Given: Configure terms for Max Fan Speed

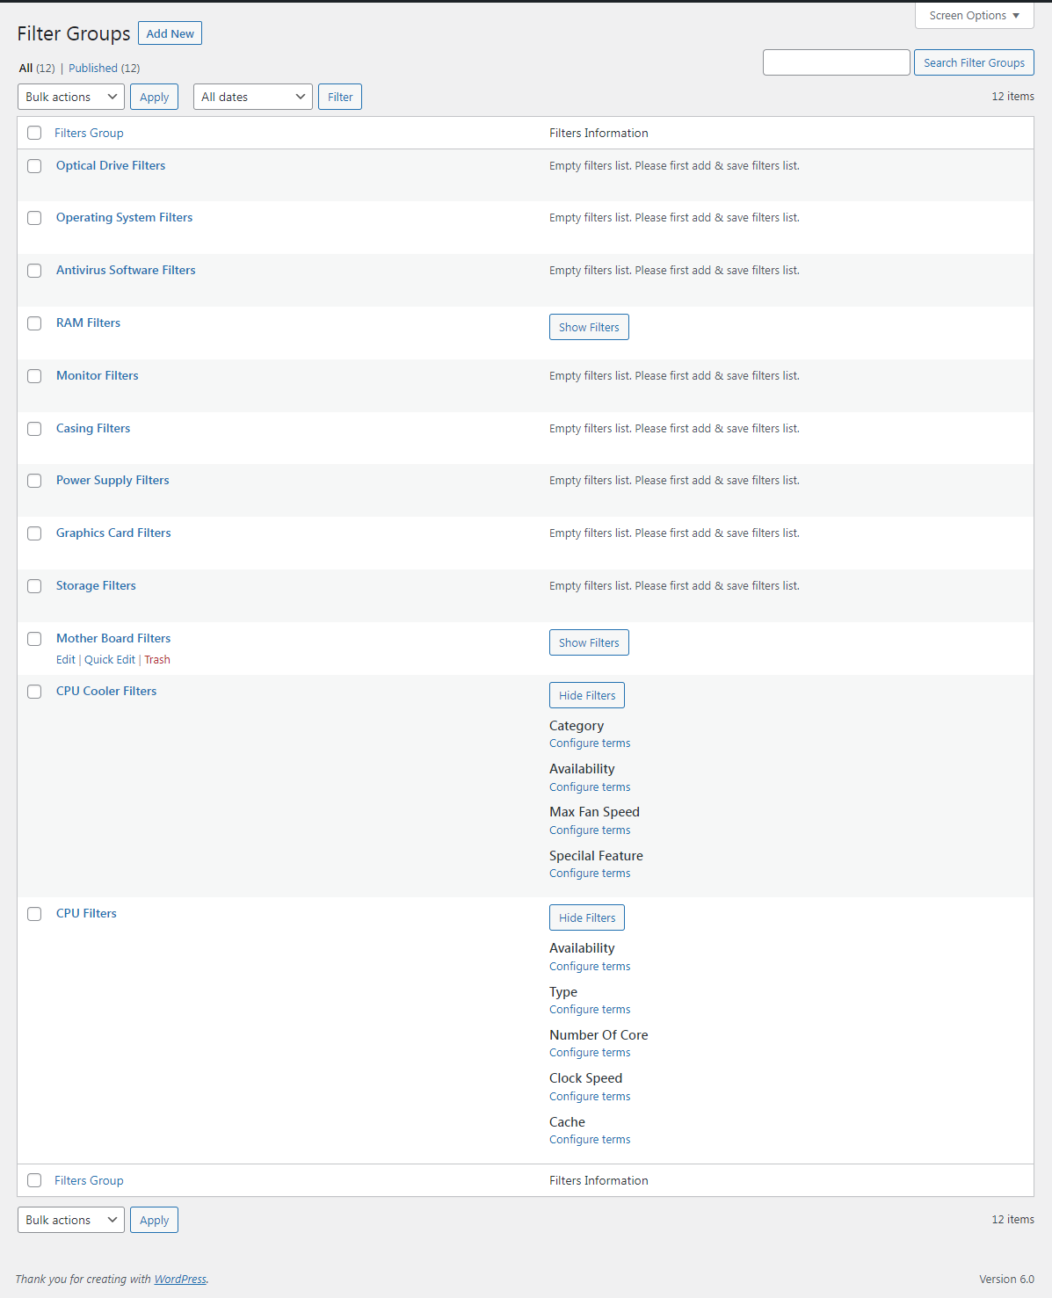Looking at the screenshot, I should click(x=590, y=830).
